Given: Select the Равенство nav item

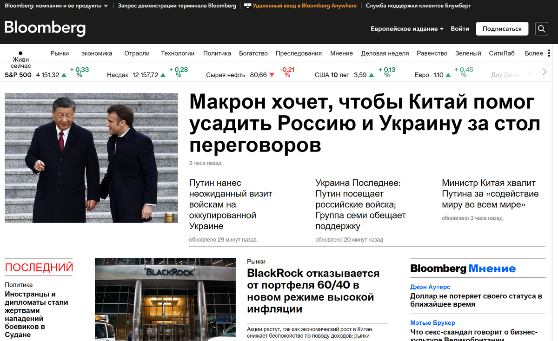Looking at the screenshot, I should (x=432, y=53).
